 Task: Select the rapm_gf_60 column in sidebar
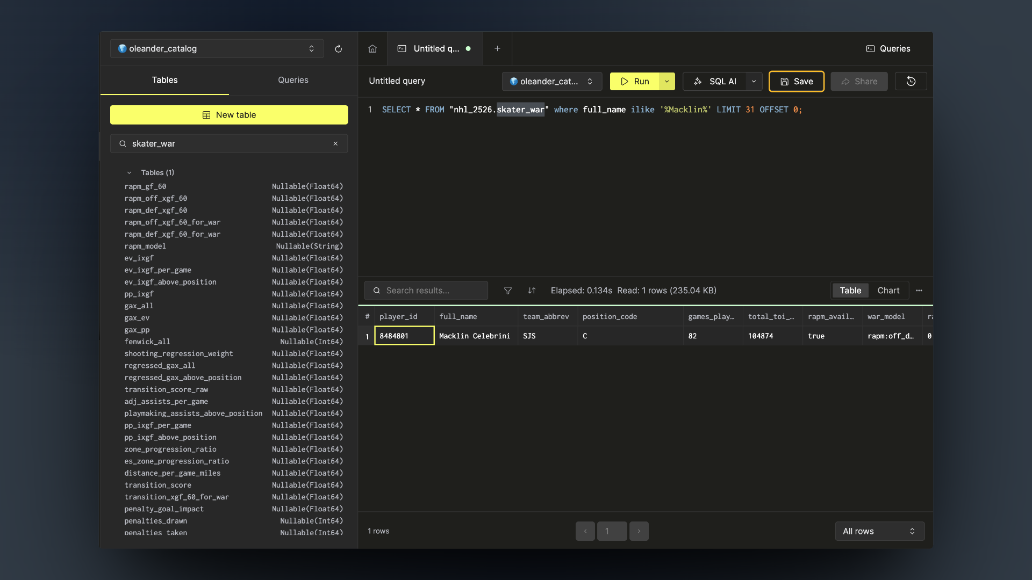233,186
